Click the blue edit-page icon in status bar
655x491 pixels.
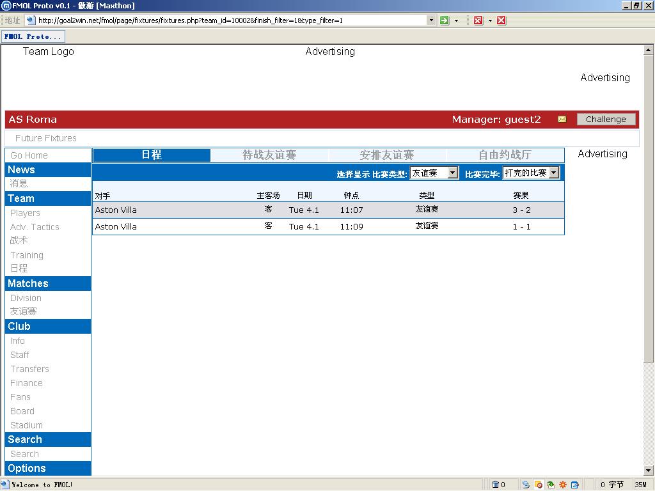pyautogui.click(x=575, y=485)
